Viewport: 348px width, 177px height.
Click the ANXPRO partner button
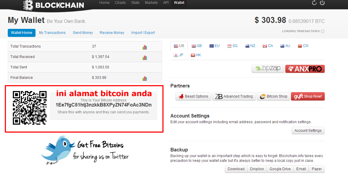[x=305, y=69]
